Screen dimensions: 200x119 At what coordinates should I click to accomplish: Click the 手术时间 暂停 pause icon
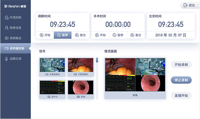(114, 35)
